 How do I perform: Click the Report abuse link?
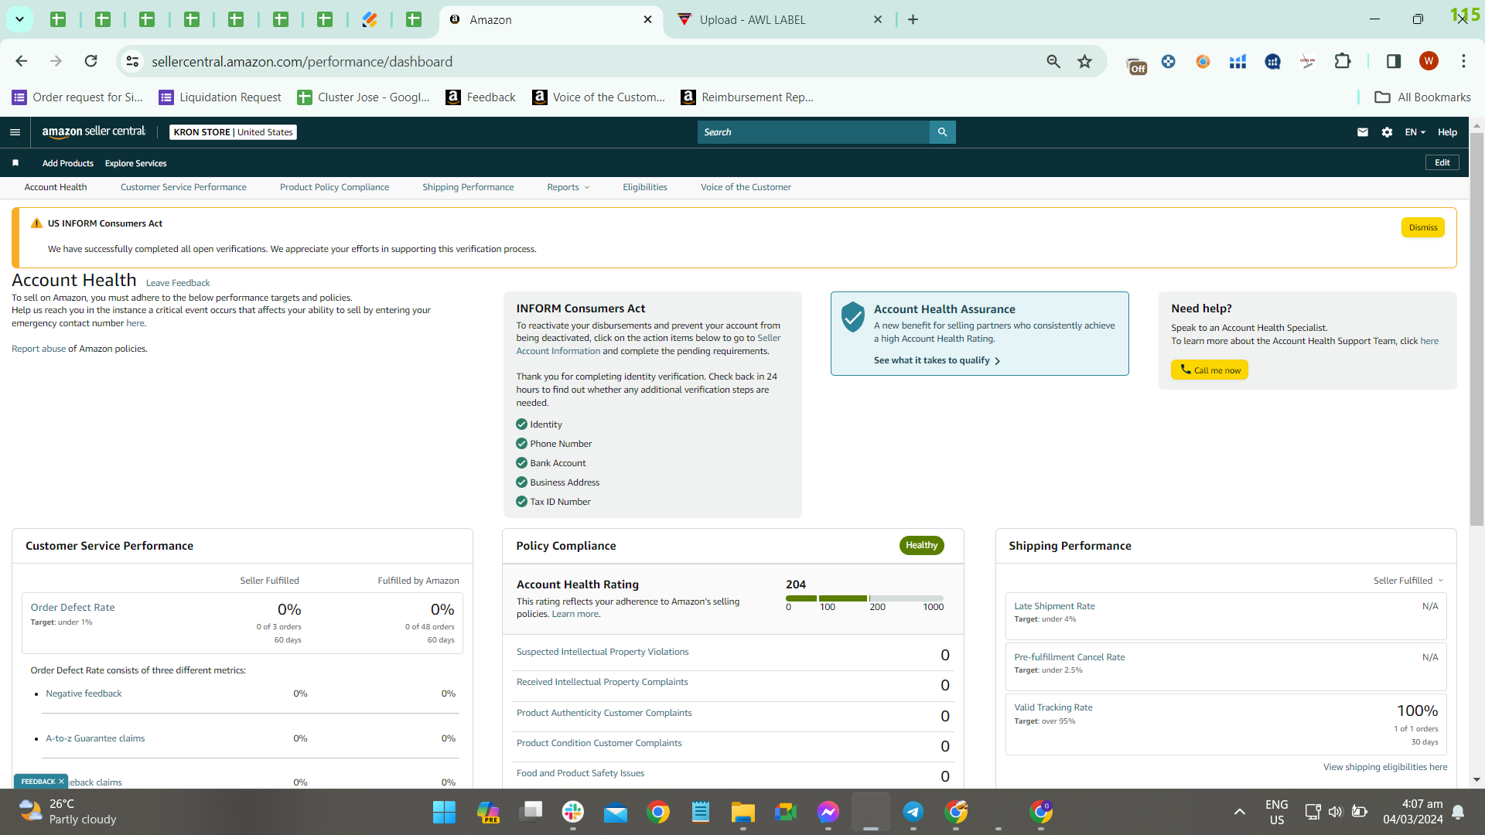pyautogui.click(x=39, y=349)
